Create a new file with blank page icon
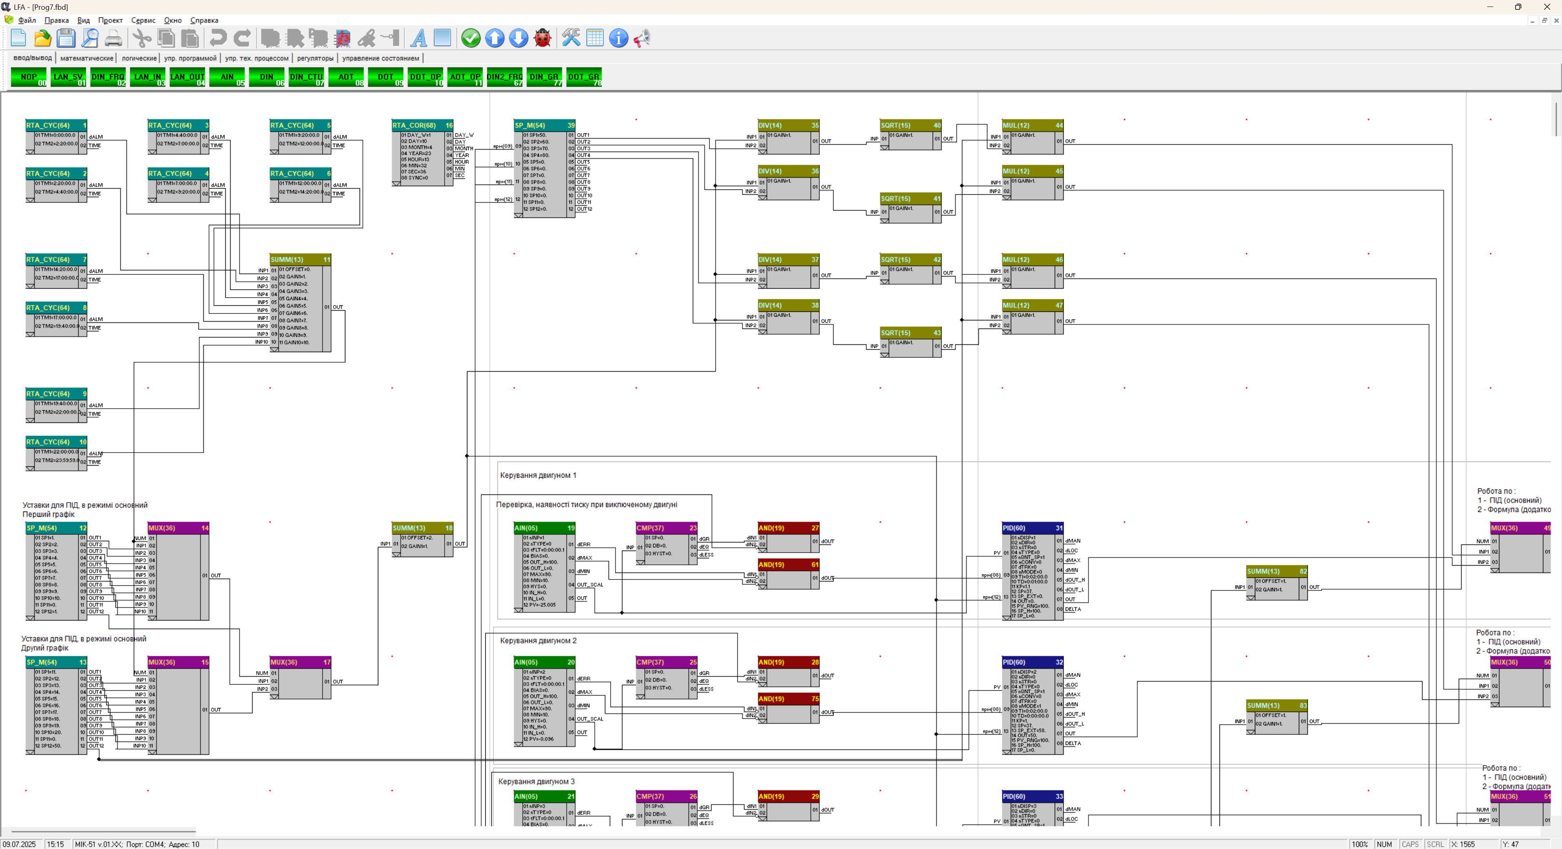 pos(18,38)
